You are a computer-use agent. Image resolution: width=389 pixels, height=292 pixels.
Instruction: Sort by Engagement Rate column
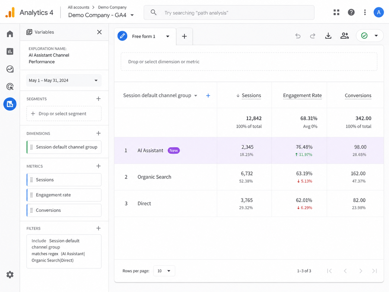[302, 95]
